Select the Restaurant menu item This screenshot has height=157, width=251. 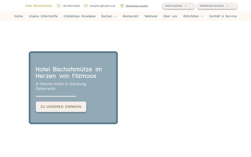pyautogui.click(x=131, y=16)
